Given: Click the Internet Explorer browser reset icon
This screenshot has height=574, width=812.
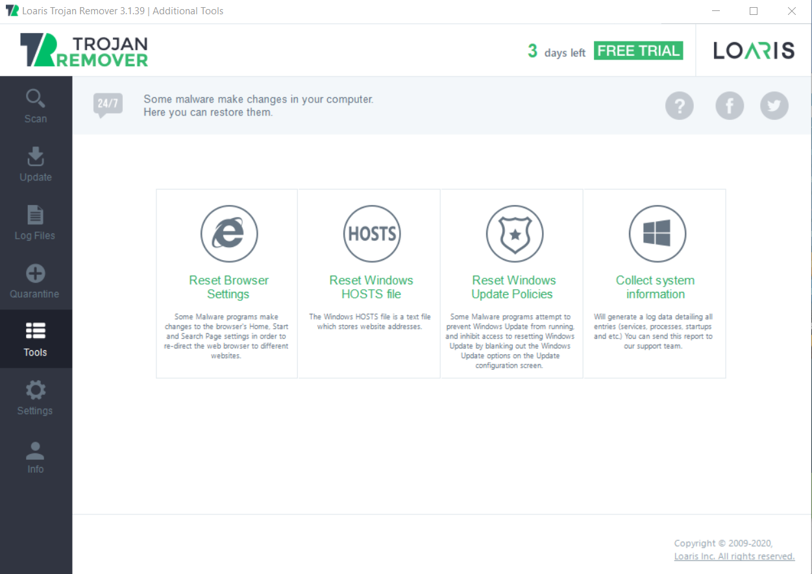Looking at the screenshot, I should pyautogui.click(x=229, y=234).
